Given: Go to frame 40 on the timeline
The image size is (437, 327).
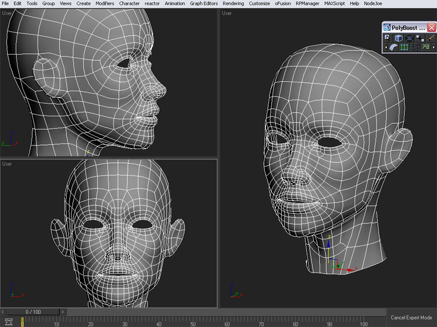Looking at the screenshot, I should 159,324.
